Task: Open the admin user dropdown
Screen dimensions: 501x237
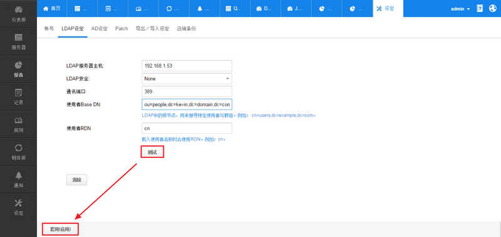Action: tap(460, 9)
